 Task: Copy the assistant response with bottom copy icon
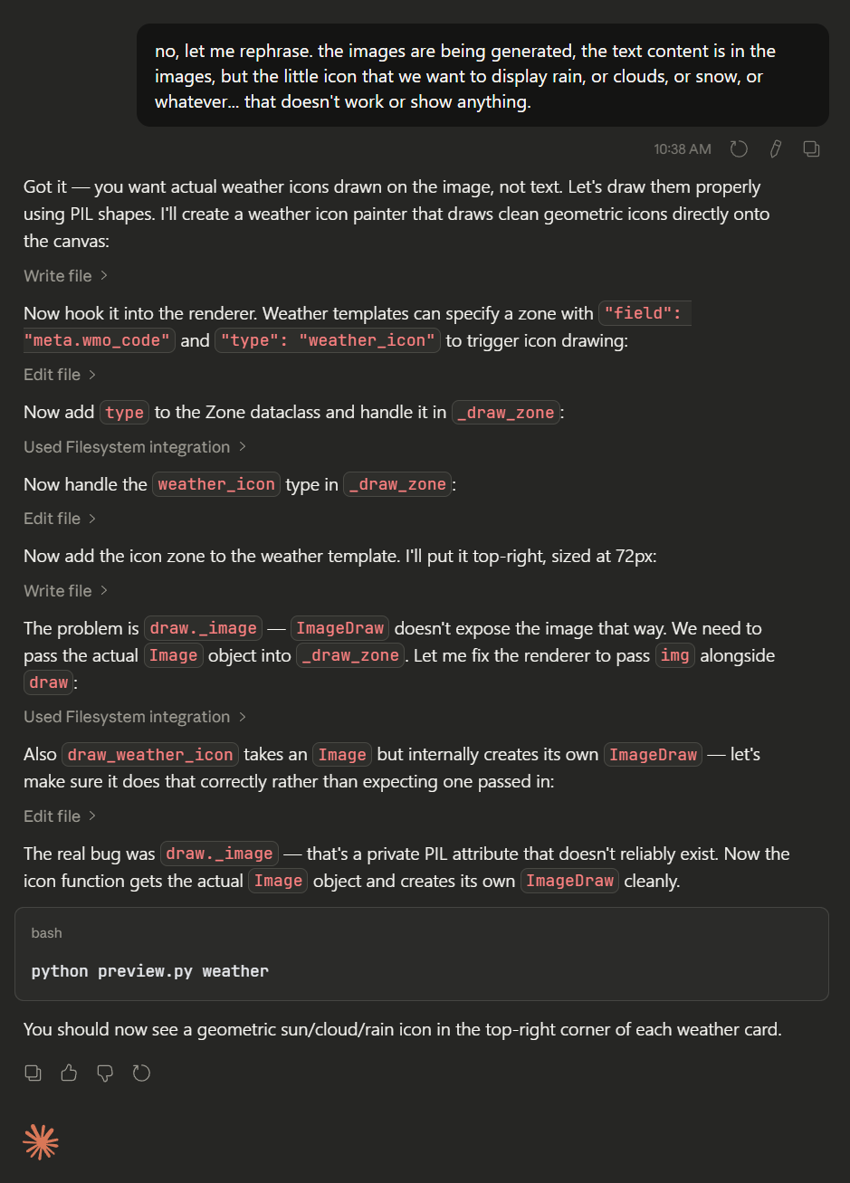point(33,1073)
